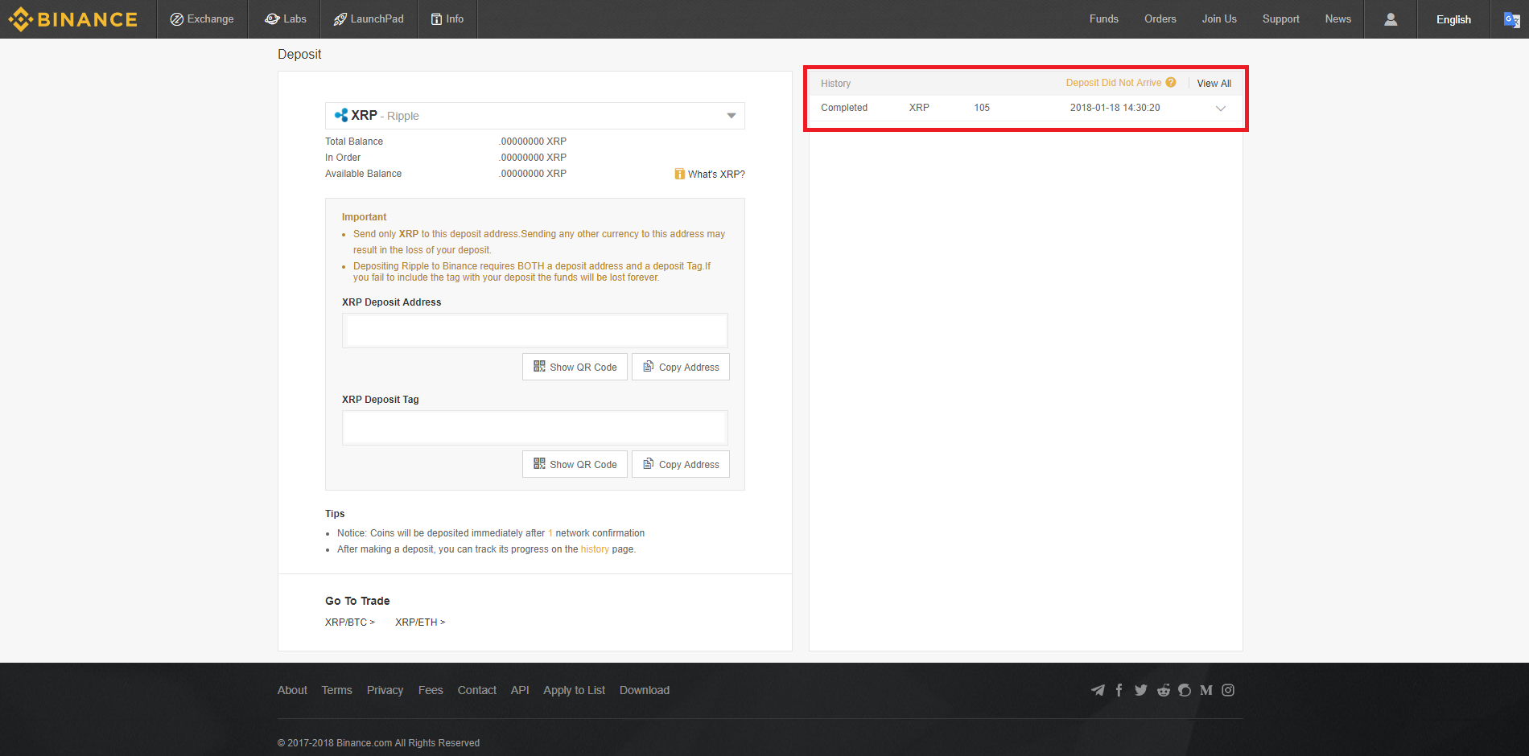This screenshot has height=756, width=1529.
Task: Open the history page link in Tips
Action: pos(595,549)
